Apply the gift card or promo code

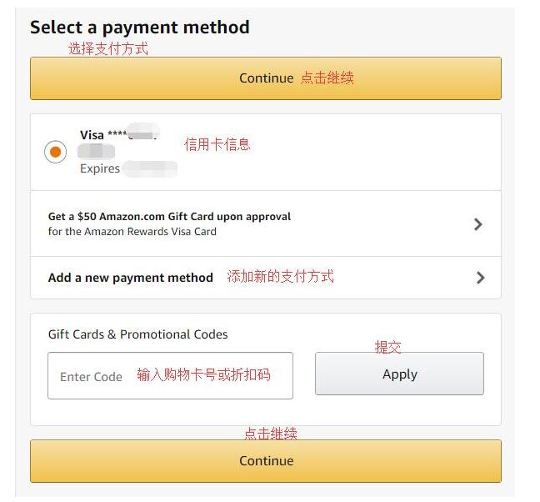pos(399,374)
